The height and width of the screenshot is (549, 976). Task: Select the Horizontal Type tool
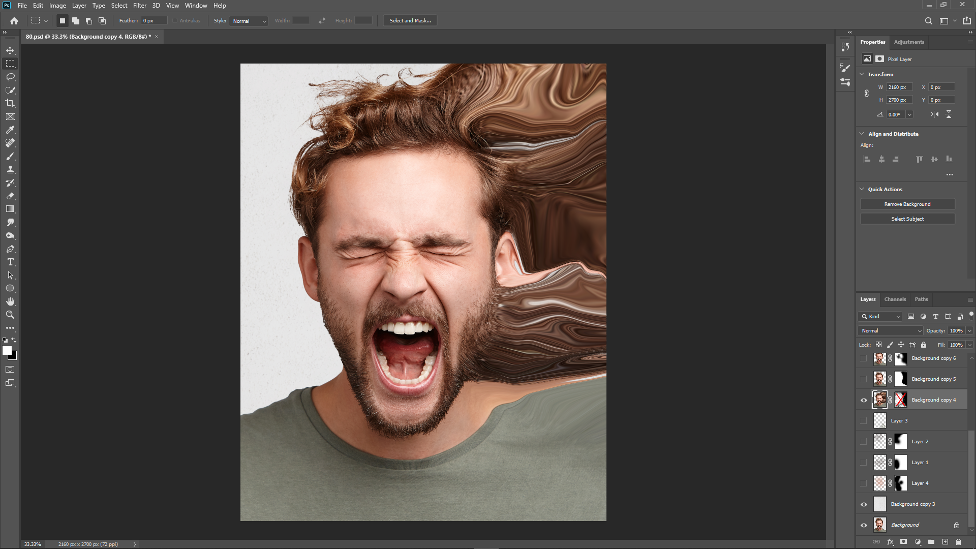(10, 262)
